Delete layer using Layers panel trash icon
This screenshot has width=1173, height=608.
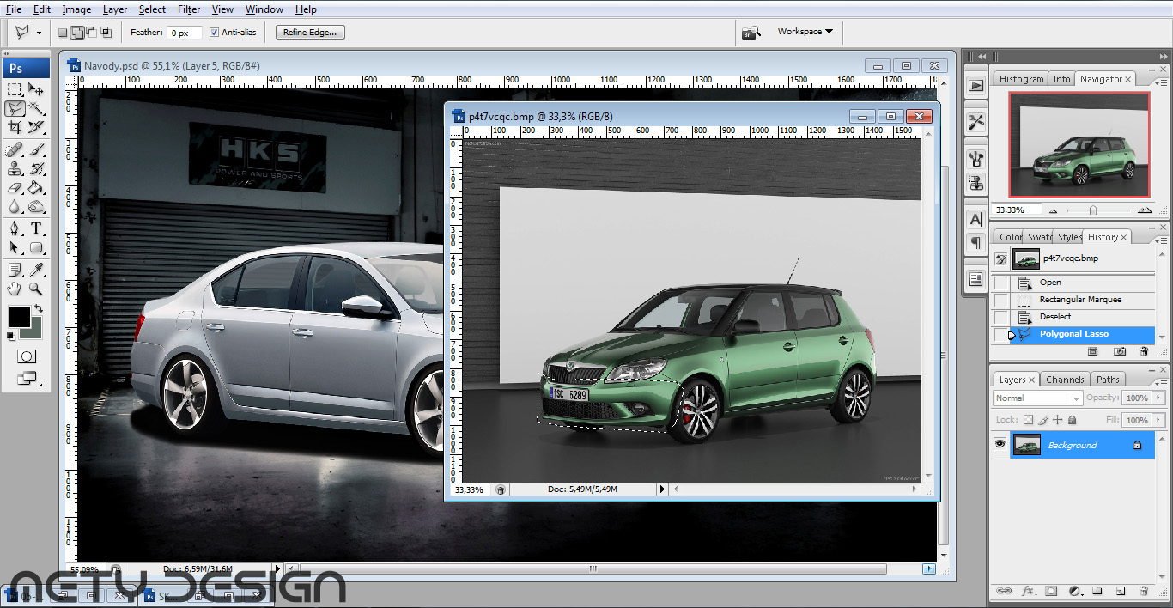click(x=1144, y=591)
